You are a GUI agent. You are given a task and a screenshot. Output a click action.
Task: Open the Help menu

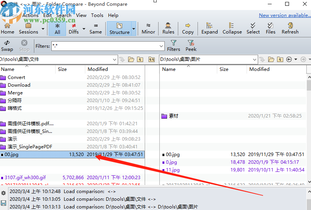tap(113, 15)
